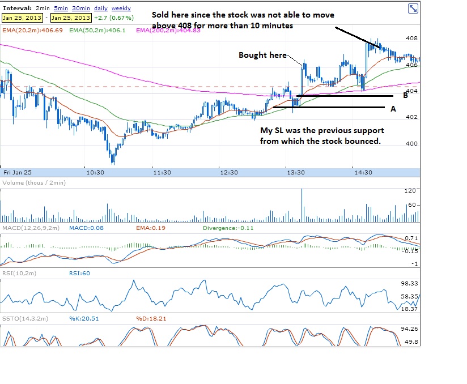
Task: Click the 10:30 time axis label
Action: click(x=95, y=173)
